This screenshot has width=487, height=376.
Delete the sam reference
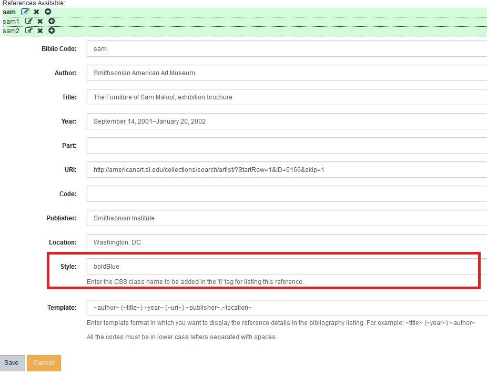click(36, 12)
